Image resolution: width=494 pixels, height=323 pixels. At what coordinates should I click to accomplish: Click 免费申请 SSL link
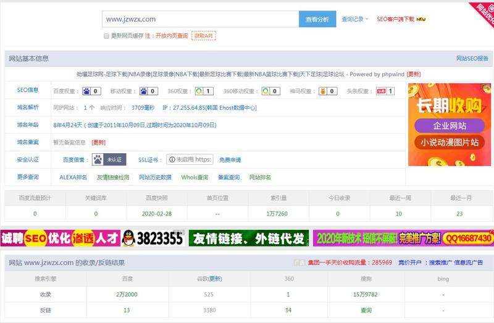[230, 160]
